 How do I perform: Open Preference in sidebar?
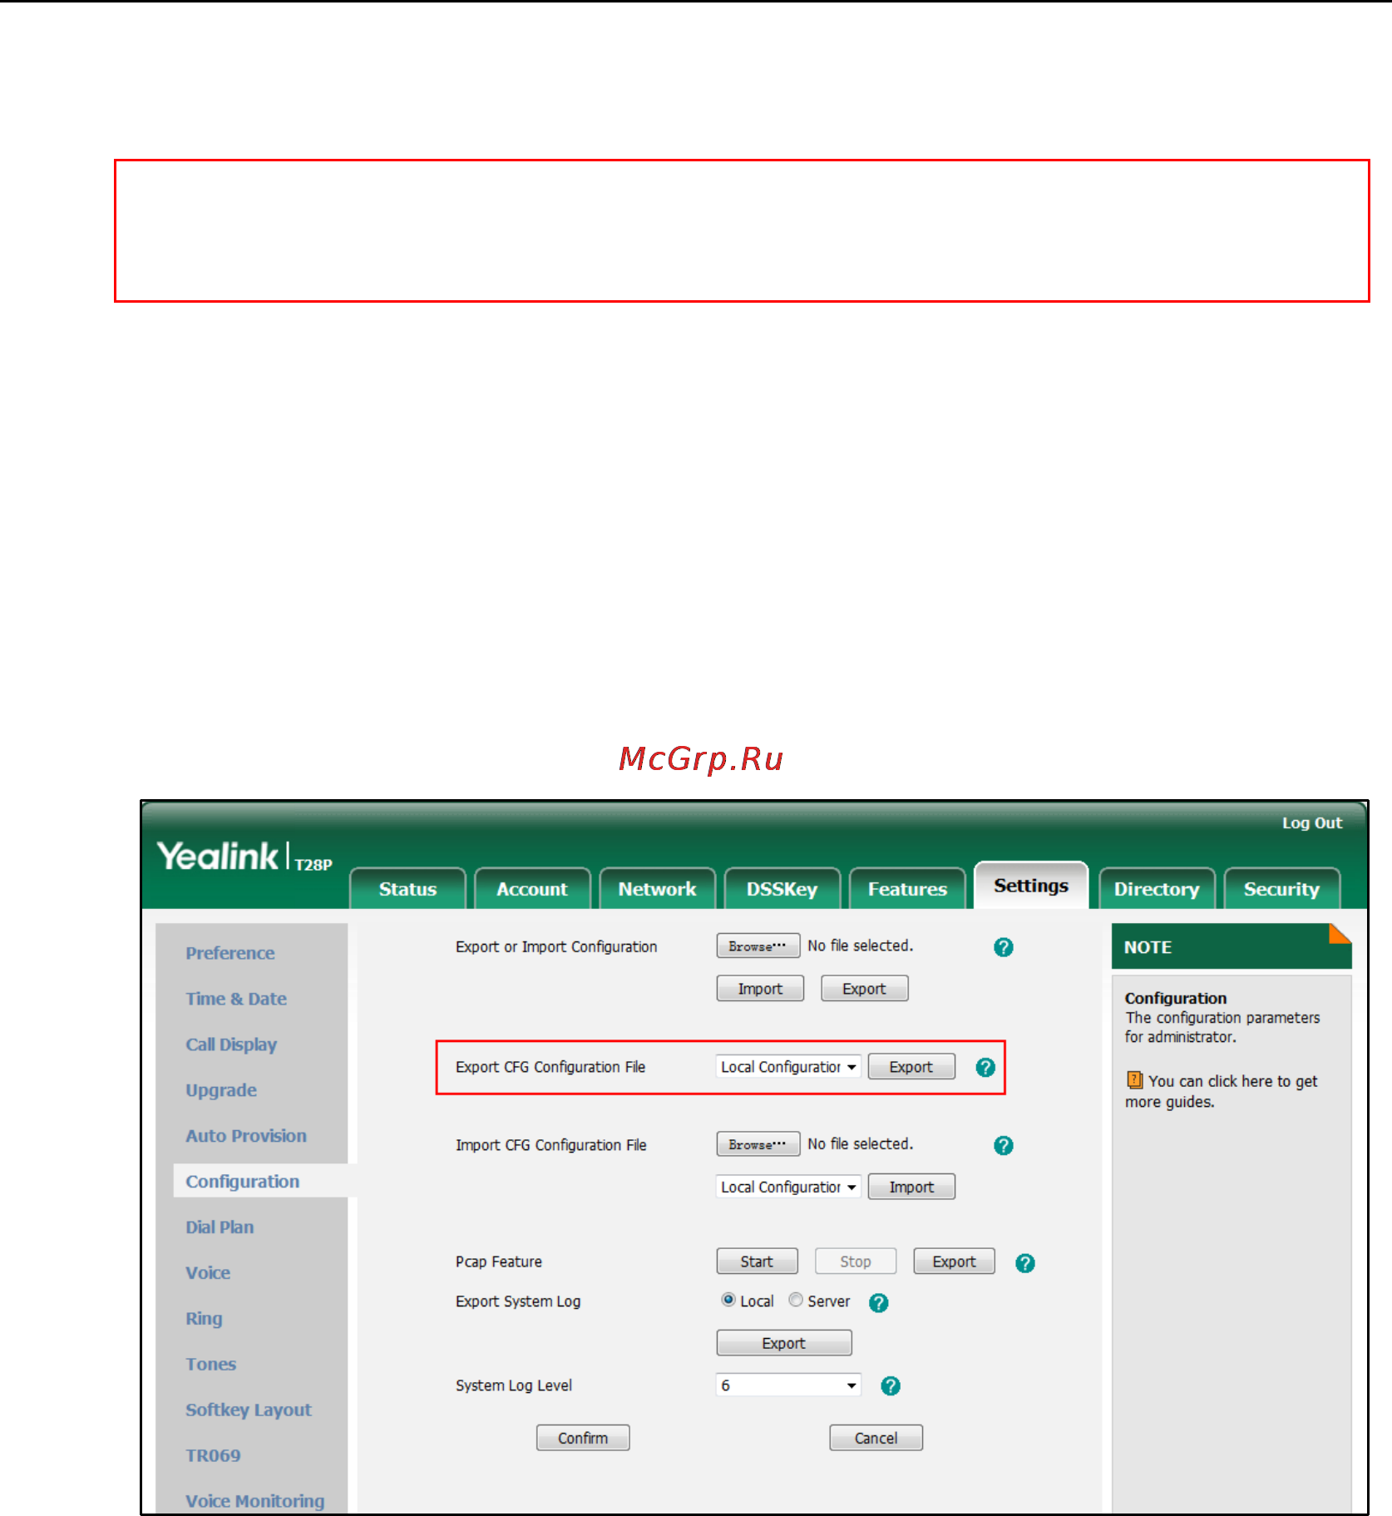coord(230,953)
